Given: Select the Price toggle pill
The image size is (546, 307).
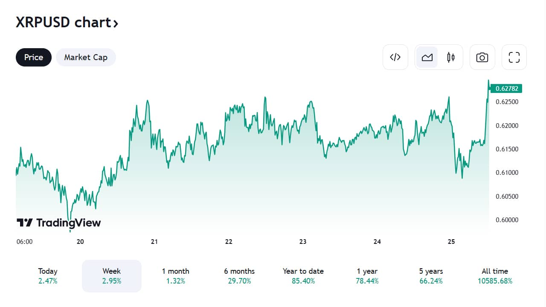Looking at the screenshot, I should pos(34,57).
